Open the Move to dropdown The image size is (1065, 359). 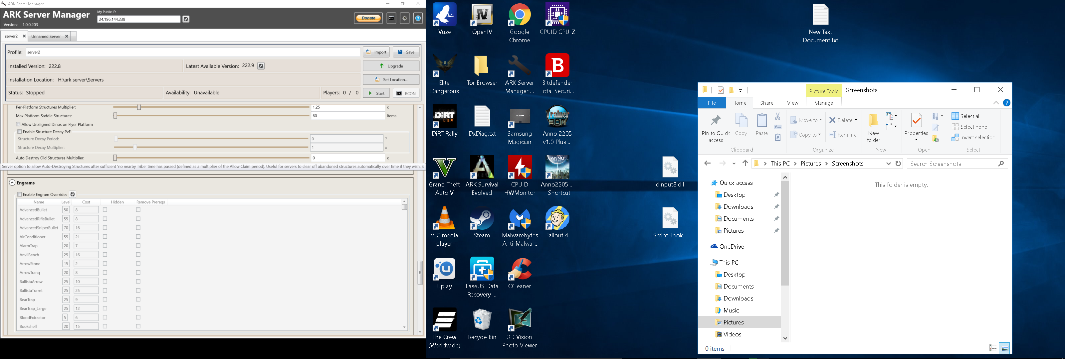click(x=806, y=120)
